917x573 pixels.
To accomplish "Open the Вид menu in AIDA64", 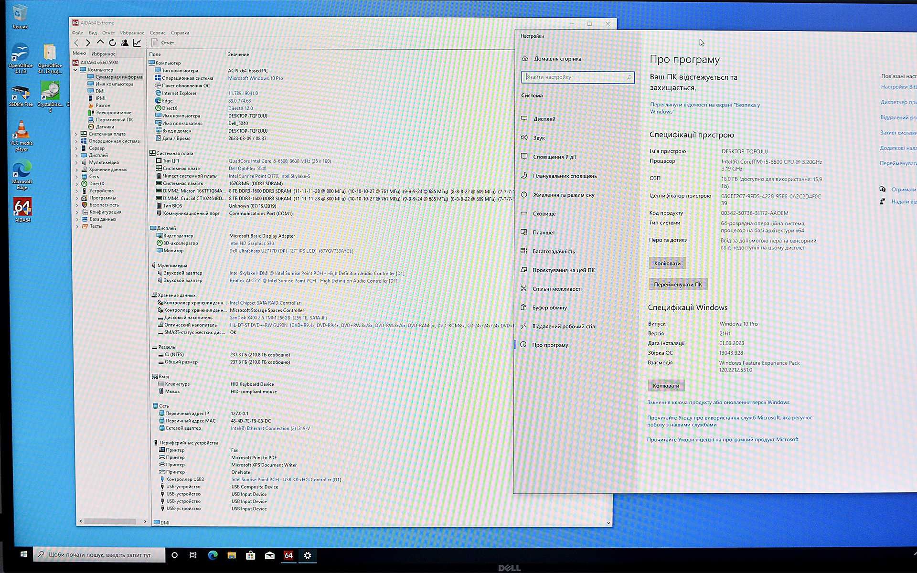I will tap(93, 33).
